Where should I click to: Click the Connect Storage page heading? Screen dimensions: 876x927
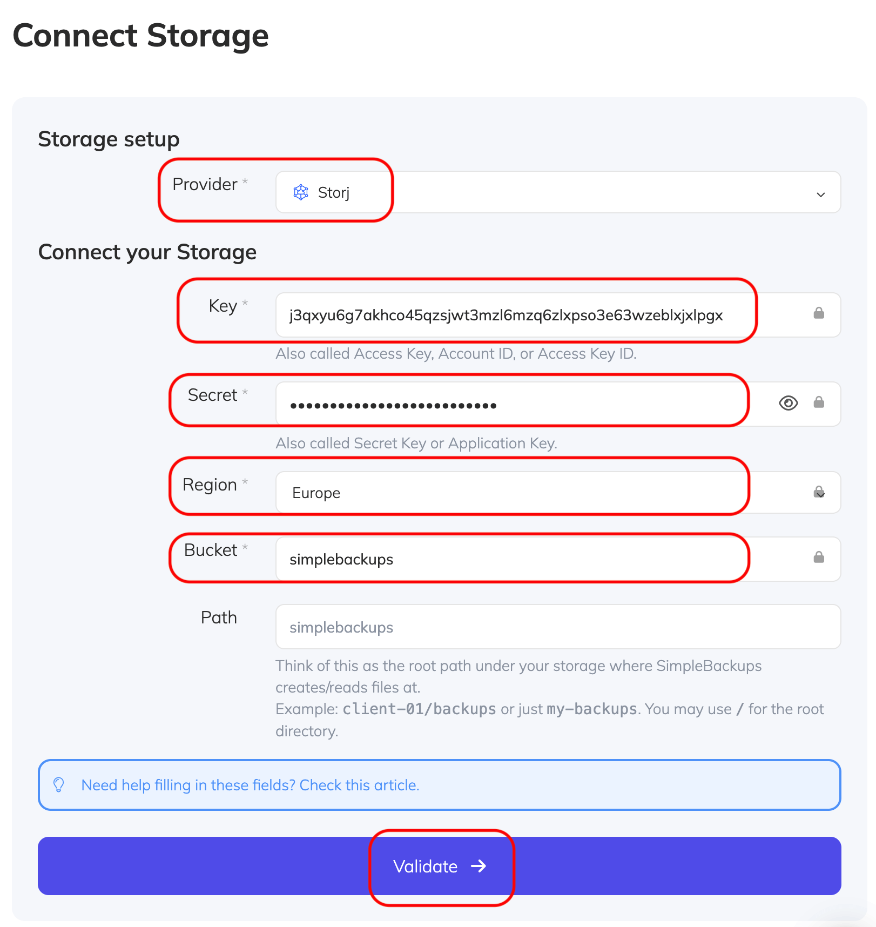(140, 36)
